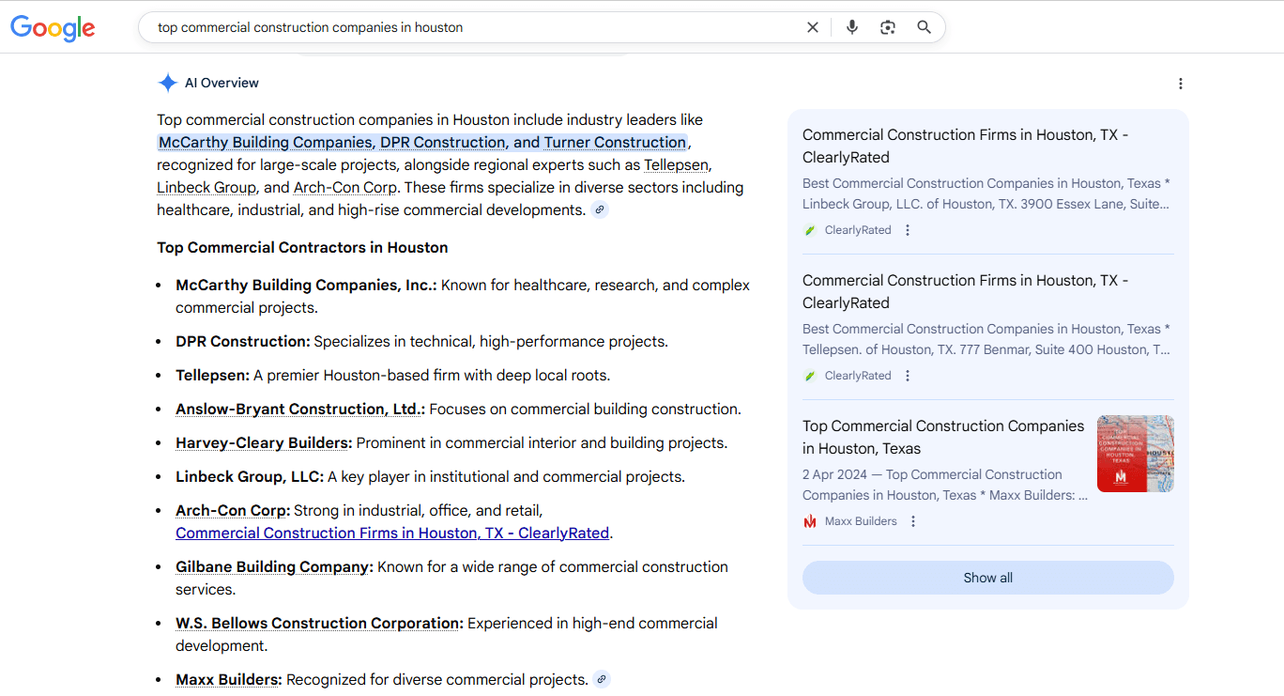The height and width of the screenshot is (696, 1284).
Task: Click the search magnifying glass icon
Action: tap(924, 26)
